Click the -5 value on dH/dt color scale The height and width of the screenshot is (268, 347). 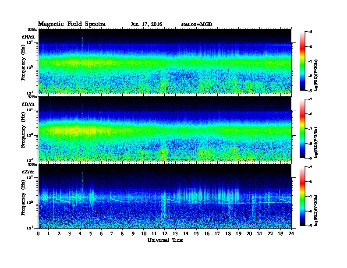(310, 32)
